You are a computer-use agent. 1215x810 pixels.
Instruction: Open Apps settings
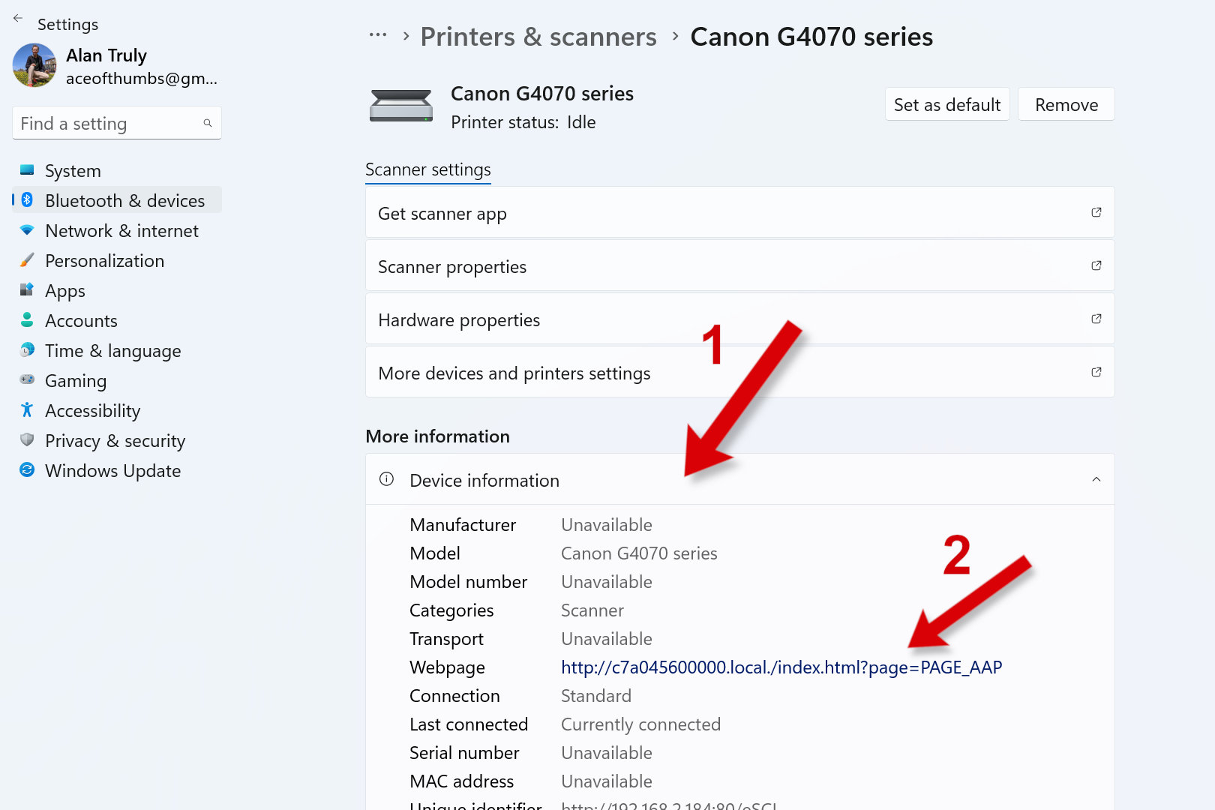coord(117,291)
